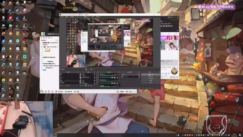Toggle lock on last visible source row
Image resolution: width=243 pixels, height=137 pixels.
click(x=97, y=84)
